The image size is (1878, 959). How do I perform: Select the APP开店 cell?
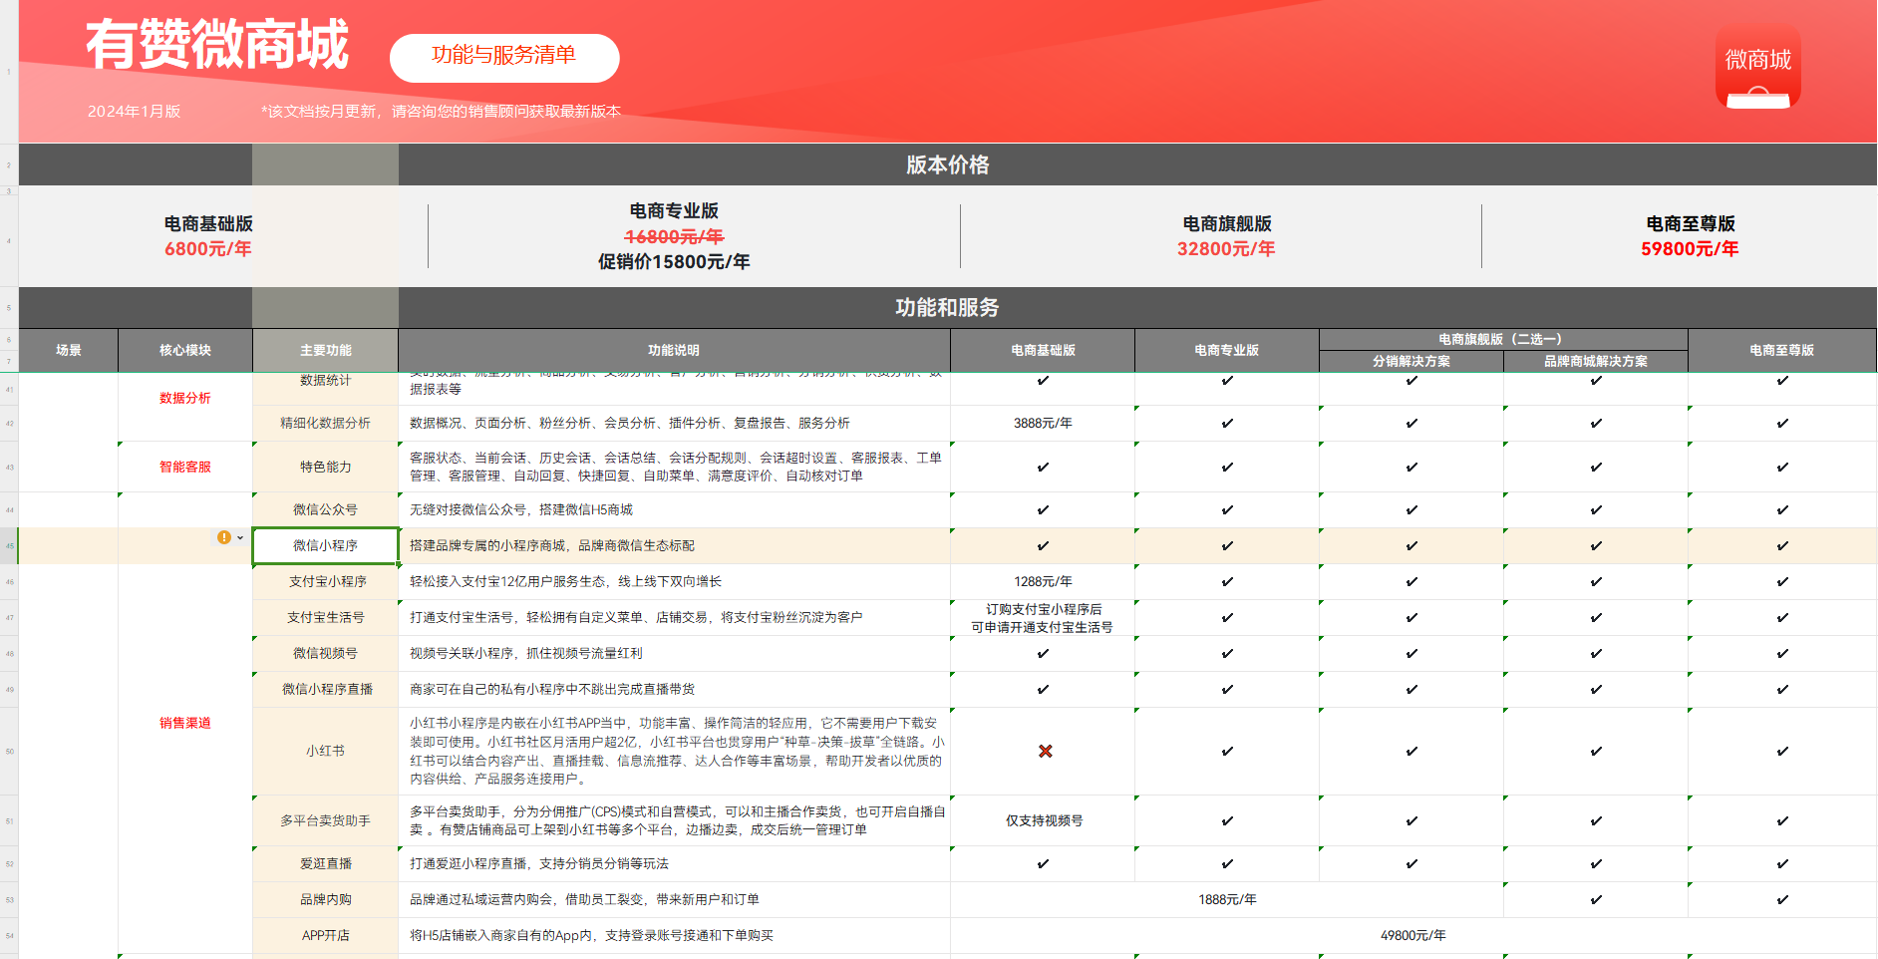(326, 935)
